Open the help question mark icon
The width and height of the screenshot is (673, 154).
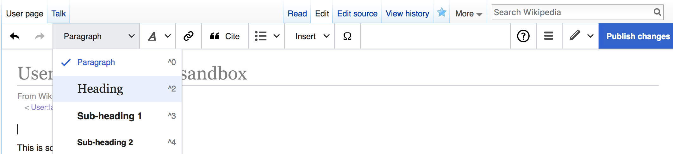point(523,36)
